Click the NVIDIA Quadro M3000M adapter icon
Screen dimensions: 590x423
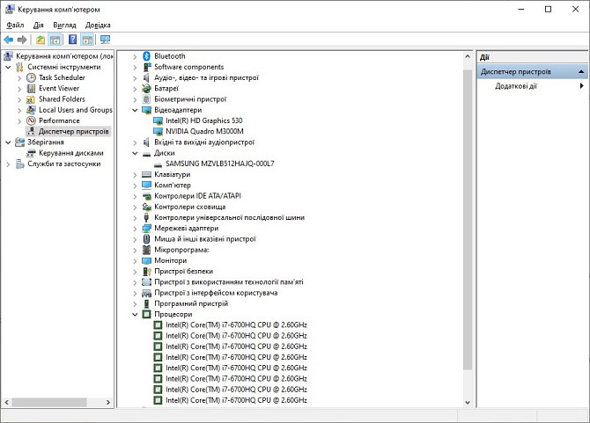click(158, 132)
